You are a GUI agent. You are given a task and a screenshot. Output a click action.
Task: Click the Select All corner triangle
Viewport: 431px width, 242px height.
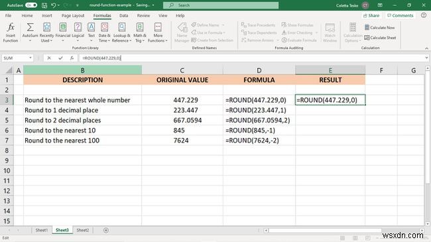coord(9,70)
